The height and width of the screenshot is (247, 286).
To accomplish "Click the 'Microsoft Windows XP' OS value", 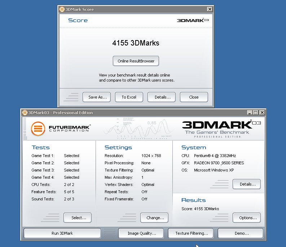I will point(214,170).
